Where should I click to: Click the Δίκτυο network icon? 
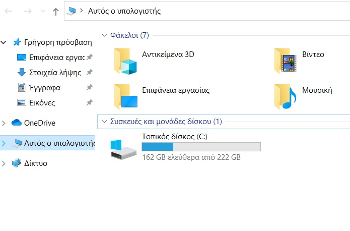pos(17,163)
